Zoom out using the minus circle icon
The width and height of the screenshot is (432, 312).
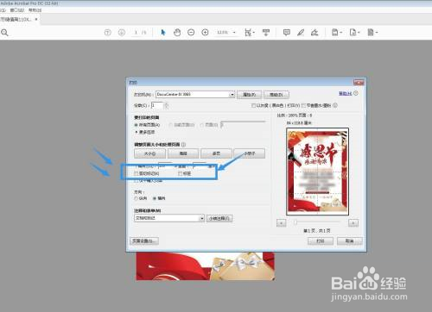point(191,33)
